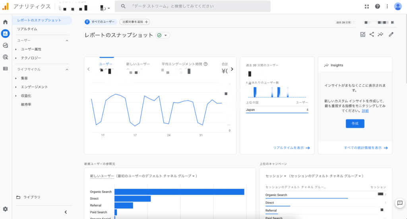Open the Home icon in left rail

point(5,22)
